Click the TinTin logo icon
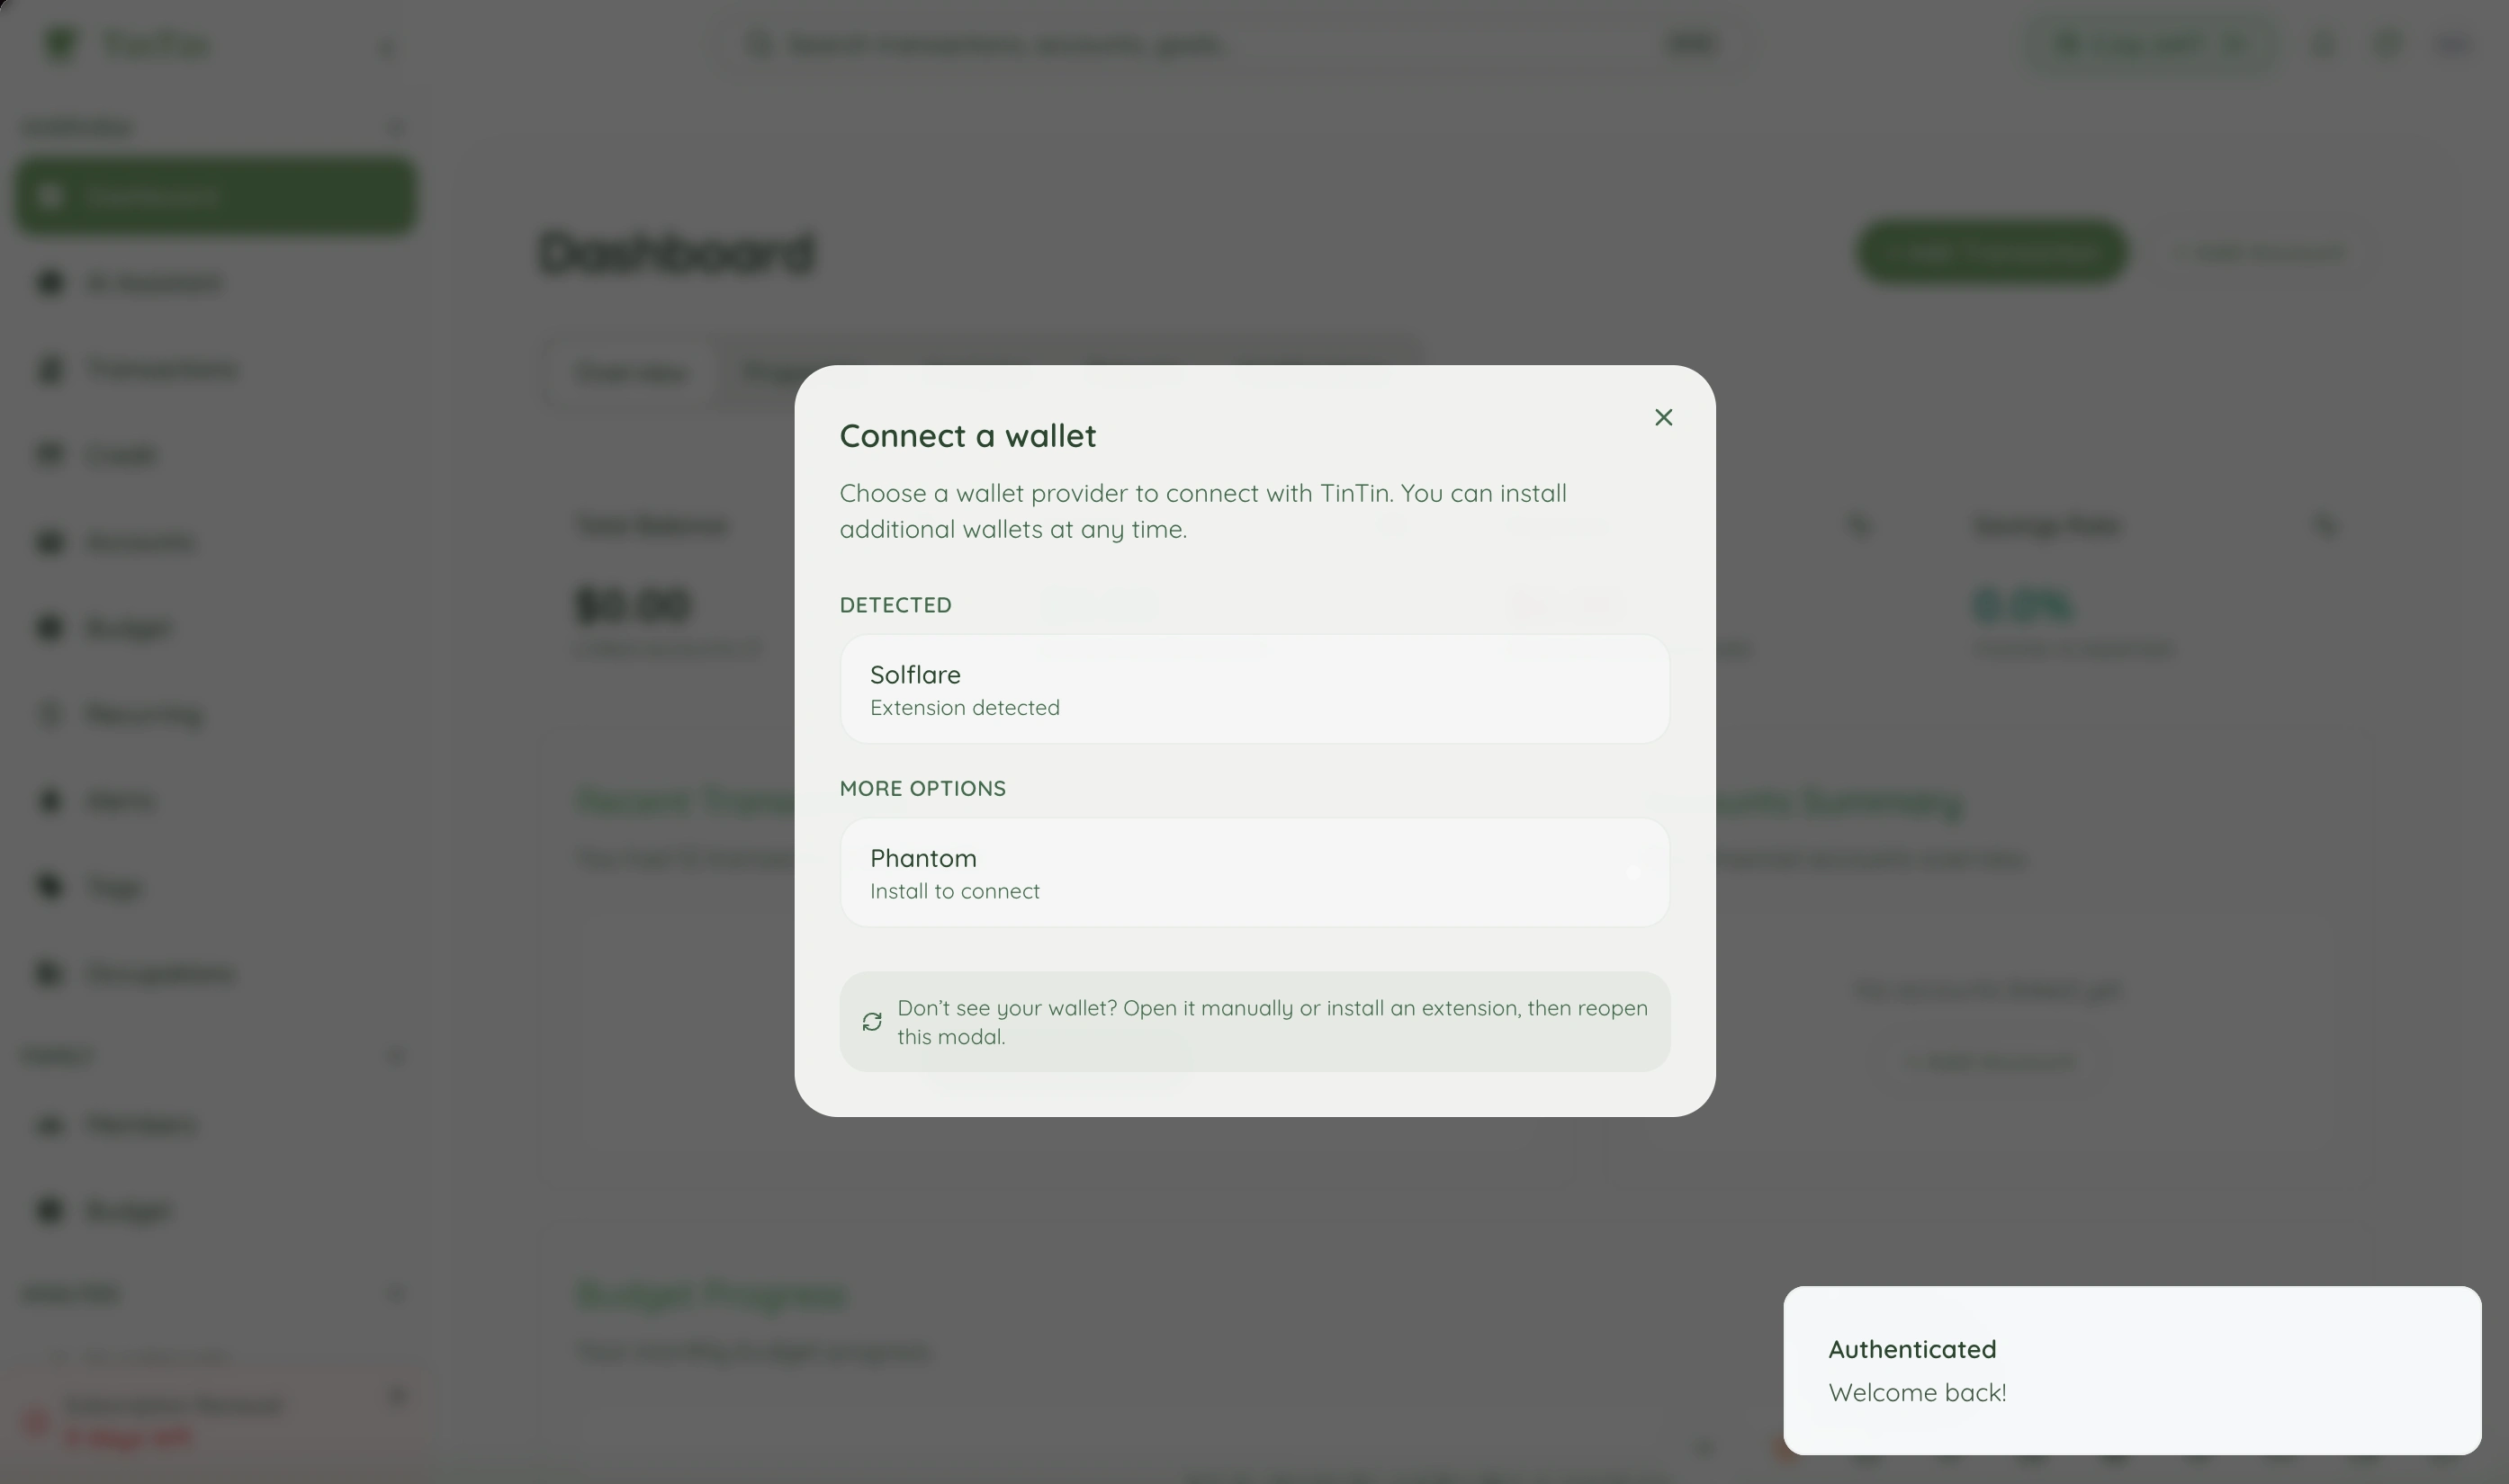The width and height of the screenshot is (2509, 1484). coord(61,45)
